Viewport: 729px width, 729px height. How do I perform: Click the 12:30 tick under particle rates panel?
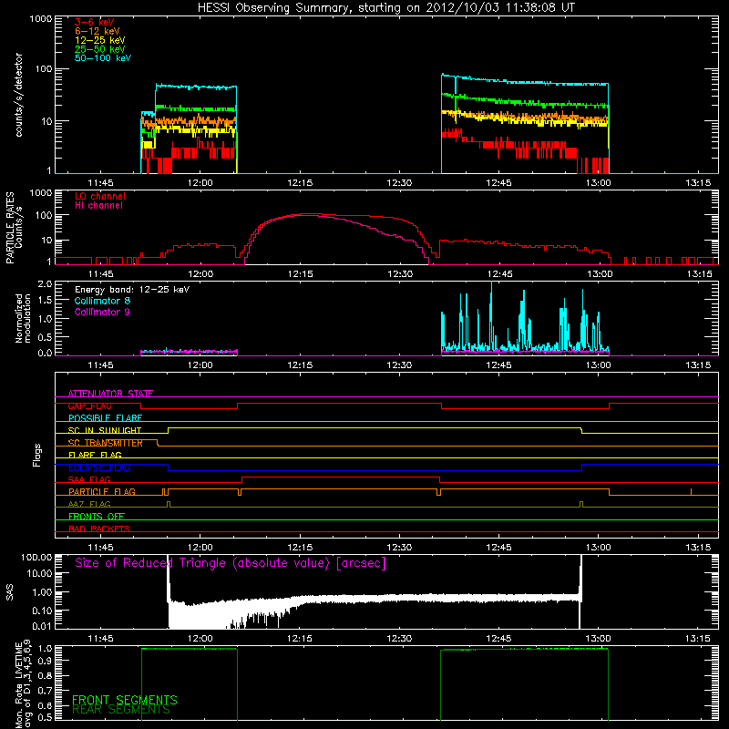[x=399, y=274]
